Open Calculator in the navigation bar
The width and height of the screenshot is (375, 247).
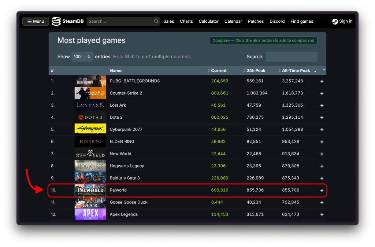tap(208, 21)
